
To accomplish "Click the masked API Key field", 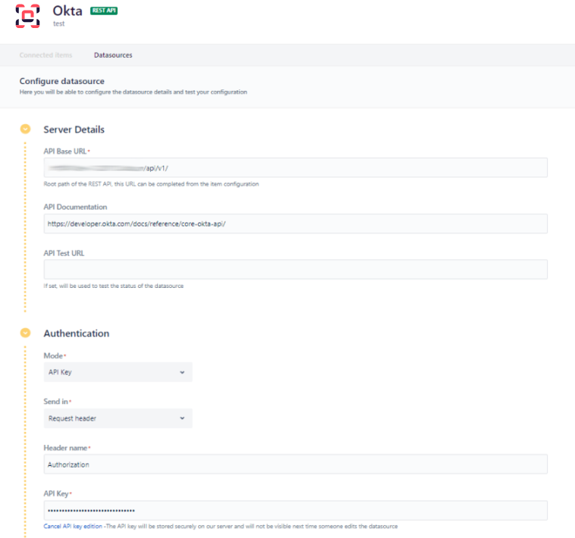I will pyautogui.click(x=295, y=510).
